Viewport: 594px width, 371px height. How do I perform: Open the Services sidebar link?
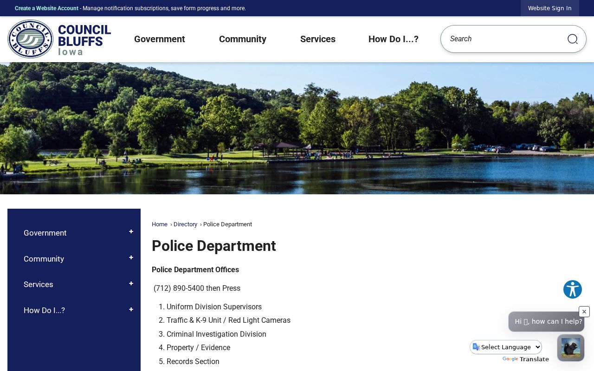39,284
